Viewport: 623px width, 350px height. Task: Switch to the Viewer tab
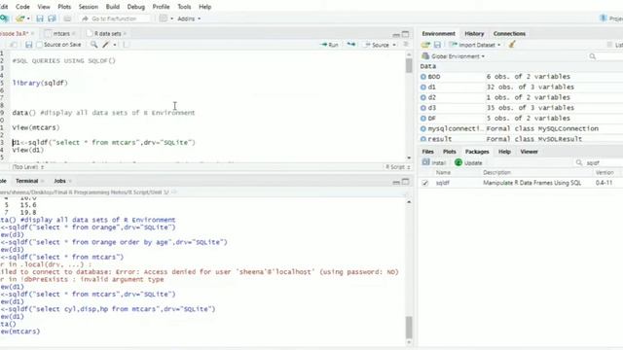coord(529,152)
